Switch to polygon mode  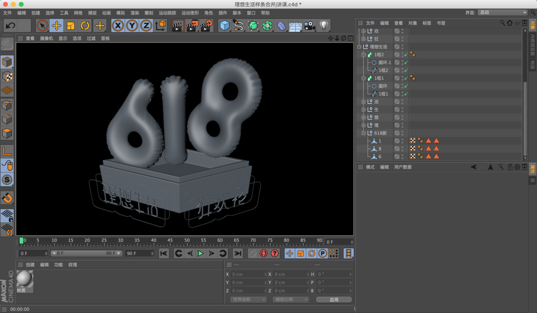7,133
